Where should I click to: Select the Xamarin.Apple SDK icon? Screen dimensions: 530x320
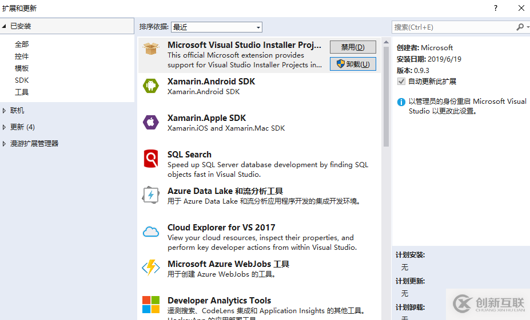click(151, 122)
